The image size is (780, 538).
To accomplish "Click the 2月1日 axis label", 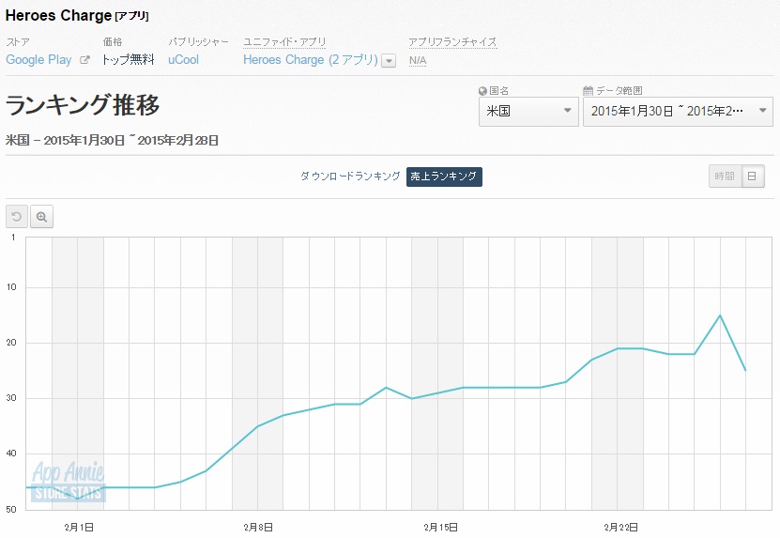I will pos(79,527).
